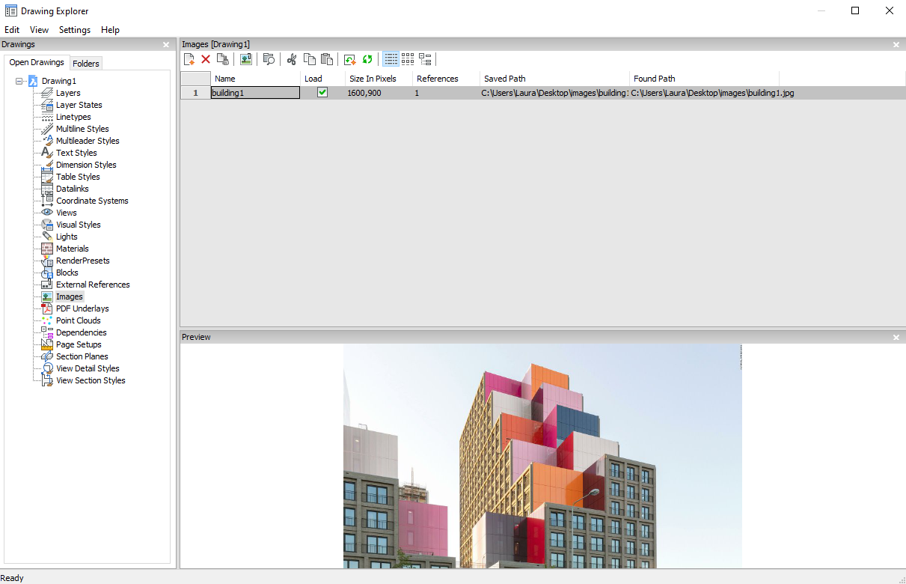The height and width of the screenshot is (584, 906).
Task: Switch to the Folders tab
Action: [86, 64]
